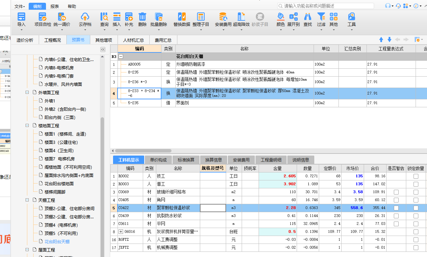427x257 pixels.
Task: Toggle 是否暂估 checkbox for 平网 row
Action: (x=396, y=224)
